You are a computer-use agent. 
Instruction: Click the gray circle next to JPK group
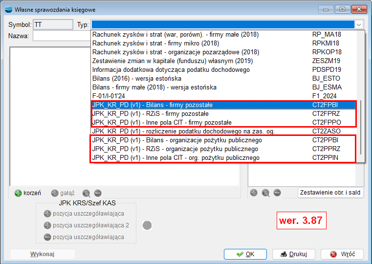147,225
